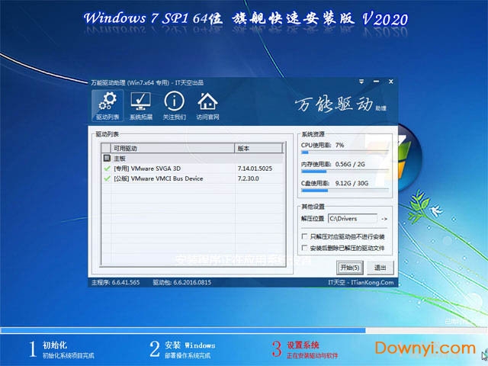This screenshot has height=366, width=488.
Task: Enable 只解压对应驱动但不进行安装 checkbox
Action: point(305,237)
